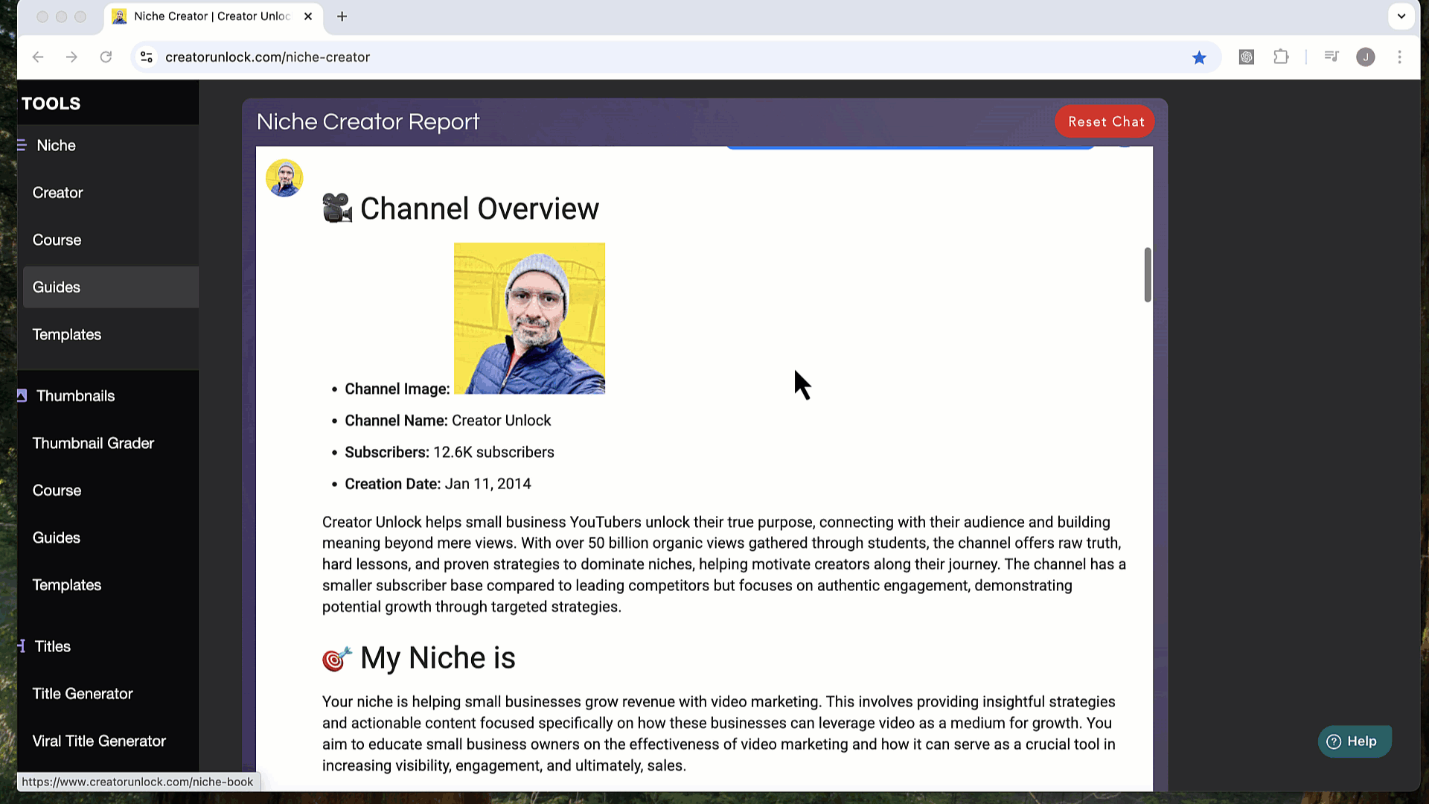
Task: Open Templates under the Thumbnails section
Action: [66, 585]
